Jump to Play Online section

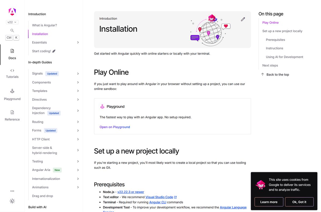pyautogui.click(x=270, y=22)
